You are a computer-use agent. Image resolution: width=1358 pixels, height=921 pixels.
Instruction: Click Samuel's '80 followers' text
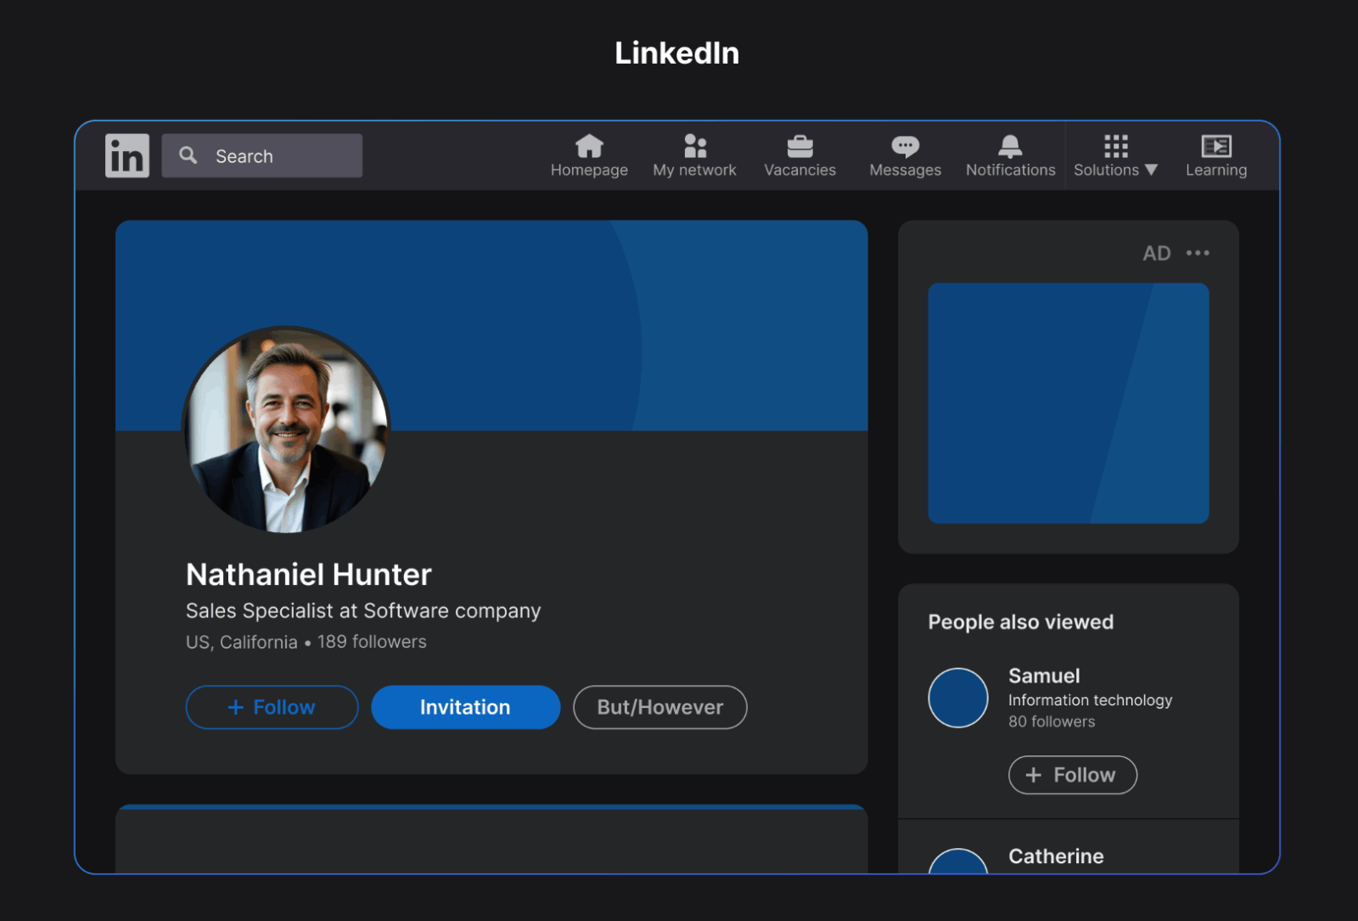pyautogui.click(x=1052, y=722)
